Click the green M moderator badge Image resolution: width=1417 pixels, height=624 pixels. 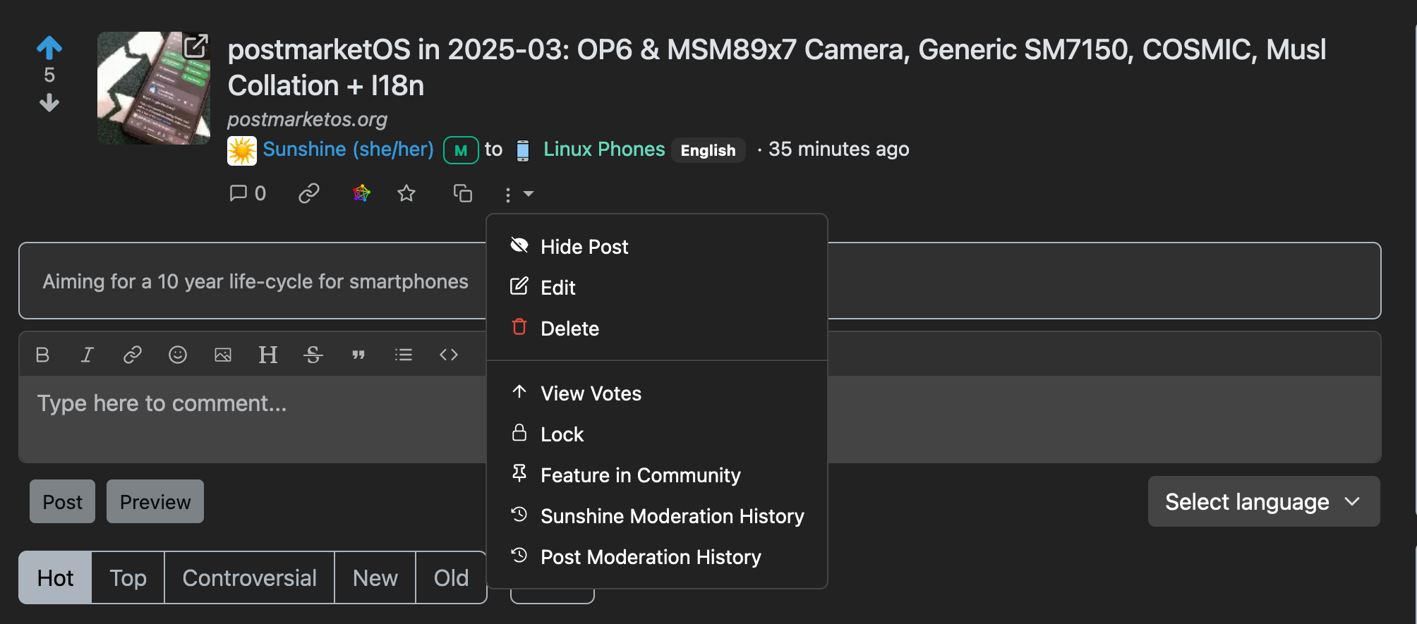(x=461, y=150)
